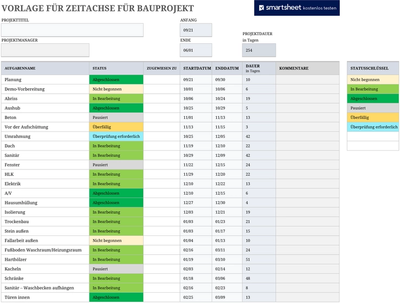400x303 pixels.
Task: Click the Pausiert status for Kacheln
Action: (x=117, y=269)
